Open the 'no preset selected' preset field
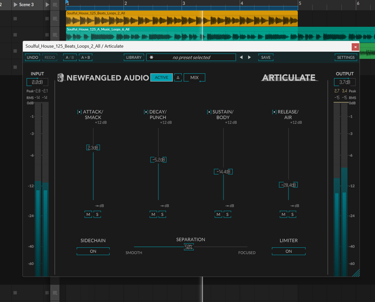The height and width of the screenshot is (302, 375). coord(191,57)
